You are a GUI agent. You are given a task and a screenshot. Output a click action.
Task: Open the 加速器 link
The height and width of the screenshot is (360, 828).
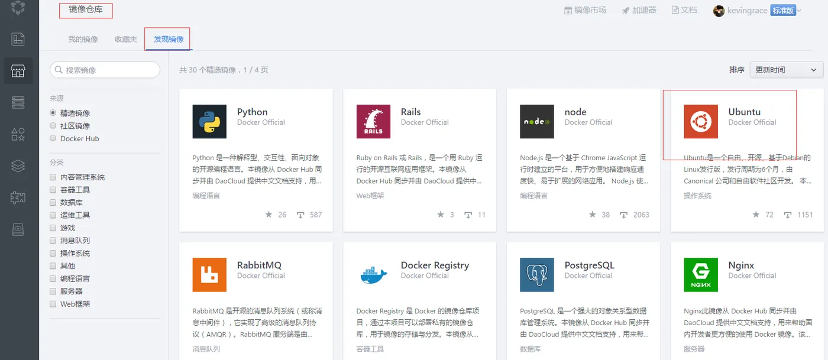click(639, 10)
